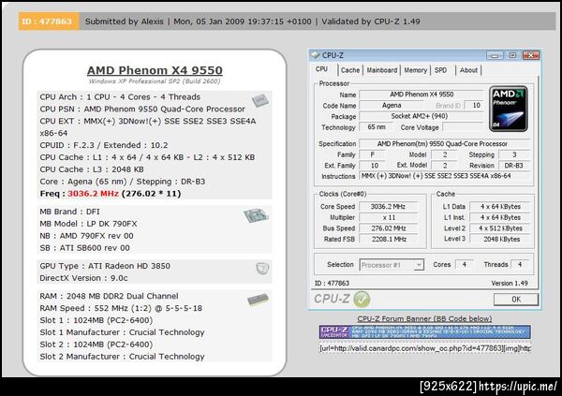Click the AMD Phenom logo in CPU-Z
The height and width of the screenshot is (396, 562).
pyautogui.click(x=509, y=109)
